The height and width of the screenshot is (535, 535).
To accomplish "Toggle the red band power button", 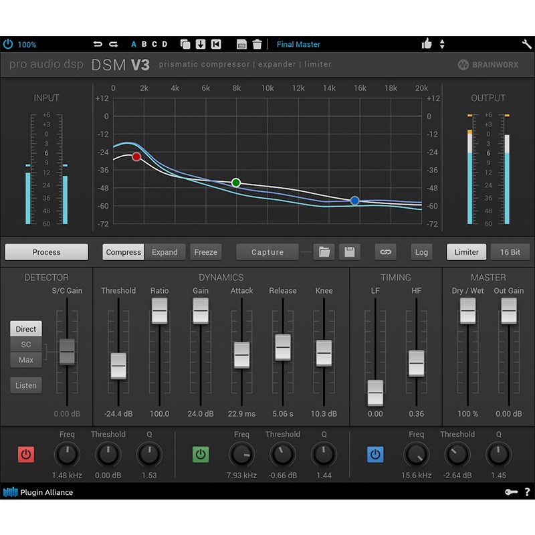I will 26,455.
